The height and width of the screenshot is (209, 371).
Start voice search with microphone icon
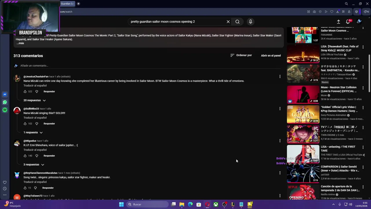pyautogui.click(x=250, y=21)
